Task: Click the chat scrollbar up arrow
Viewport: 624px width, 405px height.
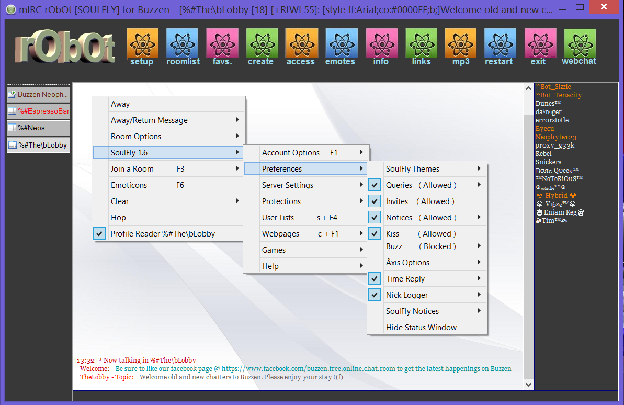Action: (528, 88)
